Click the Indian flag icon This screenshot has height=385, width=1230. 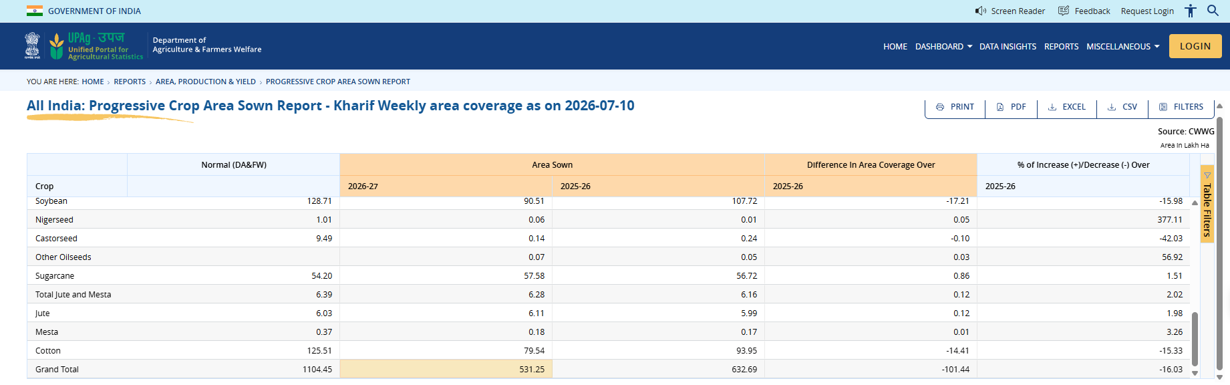35,11
